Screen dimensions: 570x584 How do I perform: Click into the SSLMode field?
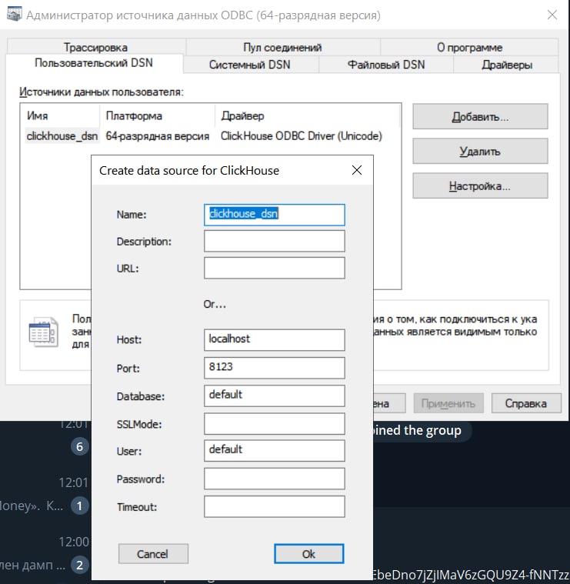[275, 423]
